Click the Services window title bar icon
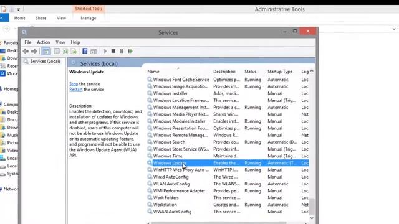The height and width of the screenshot is (224, 399). 24,32
